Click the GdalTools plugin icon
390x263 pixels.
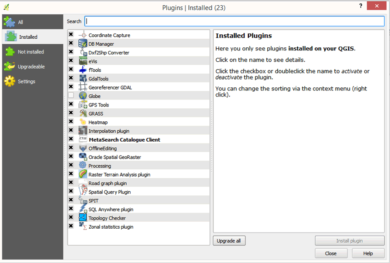[x=83, y=78]
